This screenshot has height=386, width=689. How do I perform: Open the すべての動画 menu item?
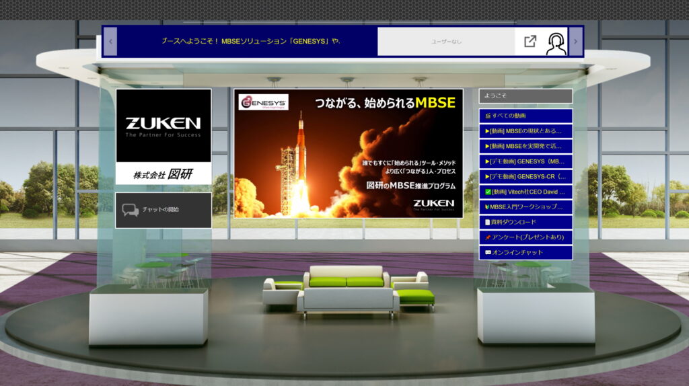(525, 116)
